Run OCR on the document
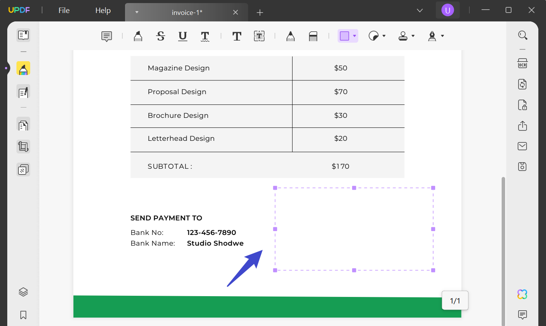Screen dimensions: 546x326 (x=522, y=64)
